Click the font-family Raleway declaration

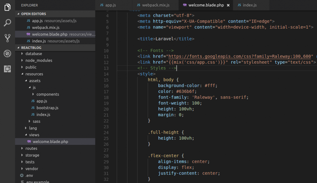tap(203, 97)
